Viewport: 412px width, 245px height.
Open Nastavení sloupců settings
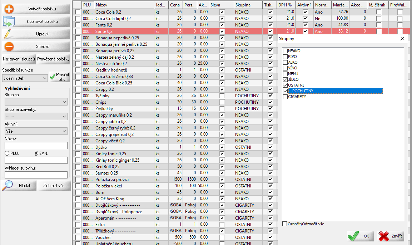click(x=19, y=59)
